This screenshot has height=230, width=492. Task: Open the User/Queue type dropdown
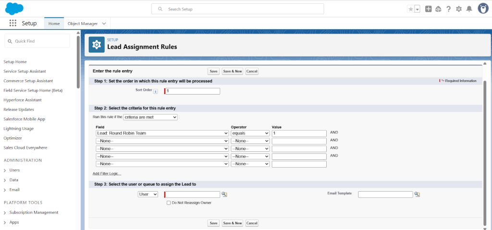click(148, 194)
